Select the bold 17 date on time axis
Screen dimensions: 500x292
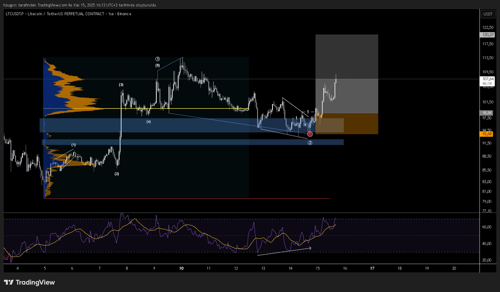pos(372,268)
